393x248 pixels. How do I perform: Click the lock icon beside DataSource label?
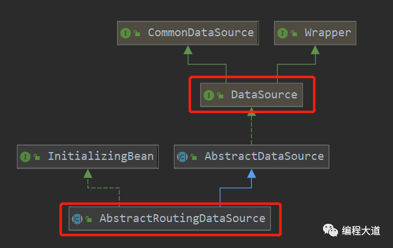[x=220, y=96]
